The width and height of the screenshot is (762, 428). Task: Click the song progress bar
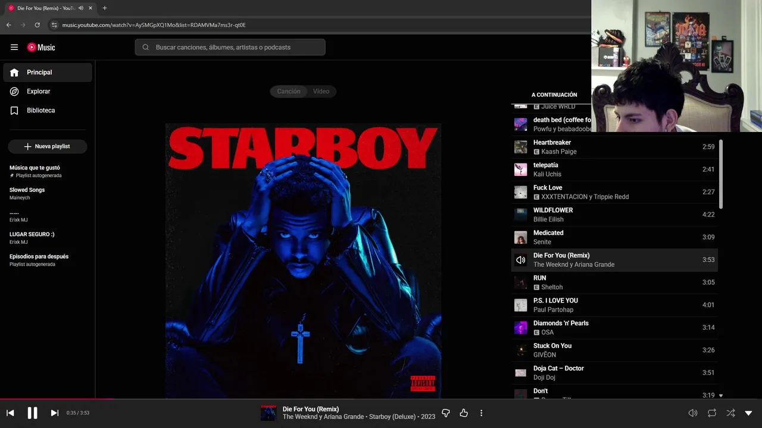coord(381,399)
